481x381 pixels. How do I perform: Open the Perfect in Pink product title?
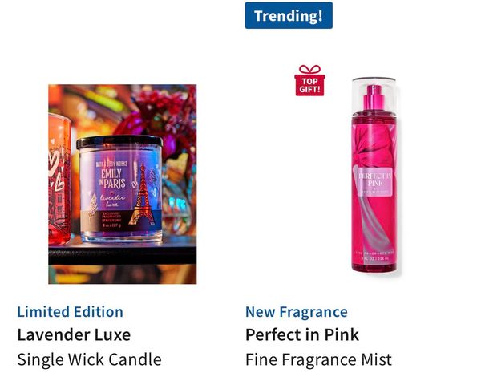(x=302, y=334)
